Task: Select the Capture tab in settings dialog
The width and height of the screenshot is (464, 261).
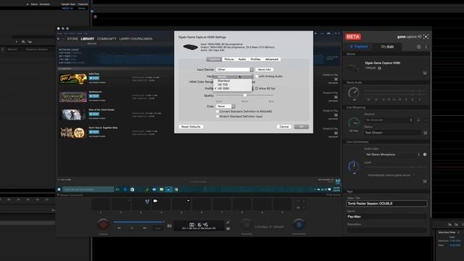Action: 214,59
